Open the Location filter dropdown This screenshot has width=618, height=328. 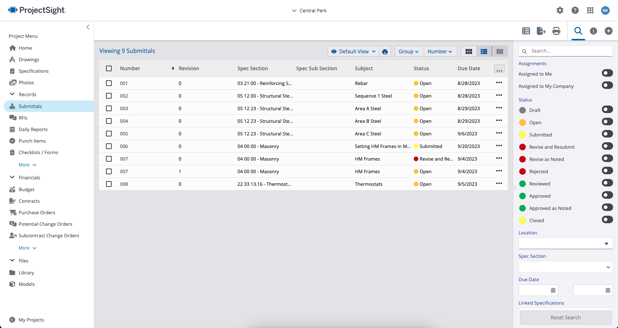pyautogui.click(x=565, y=243)
